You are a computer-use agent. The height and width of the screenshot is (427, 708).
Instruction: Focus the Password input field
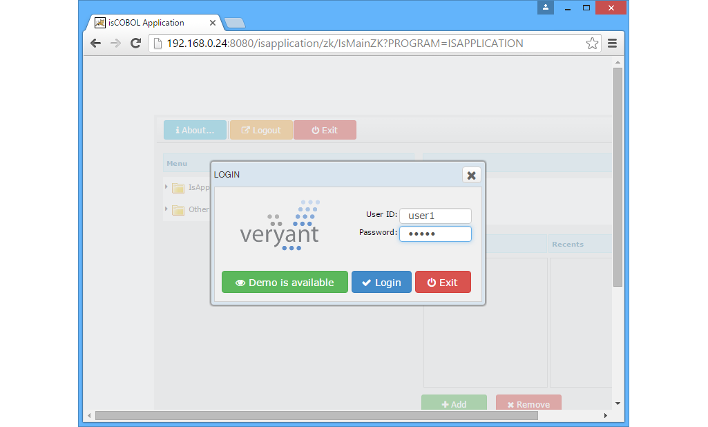pyautogui.click(x=435, y=234)
